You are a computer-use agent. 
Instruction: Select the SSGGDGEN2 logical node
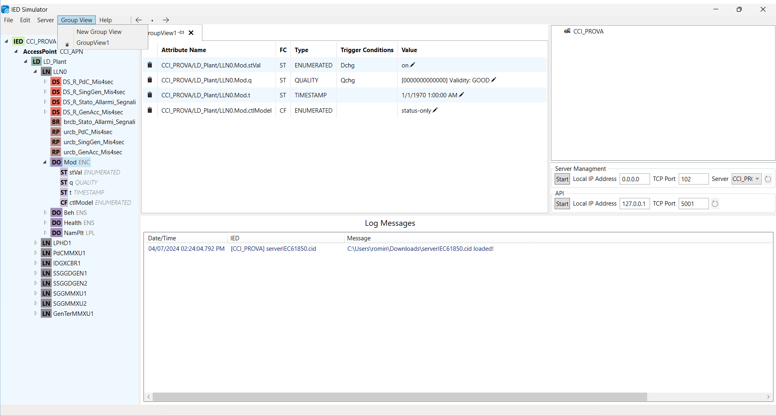pyautogui.click(x=65, y=283)
